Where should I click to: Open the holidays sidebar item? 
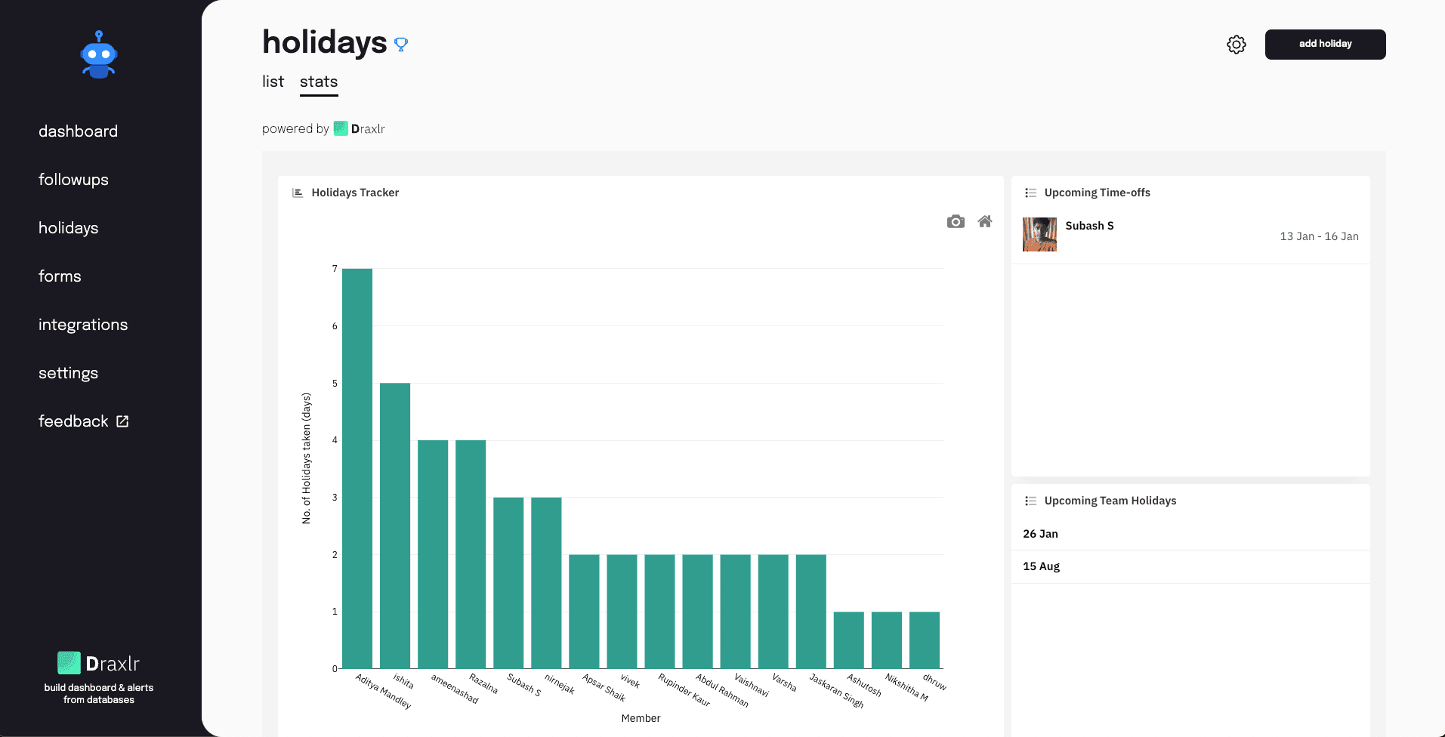click(x=68, y=228)
